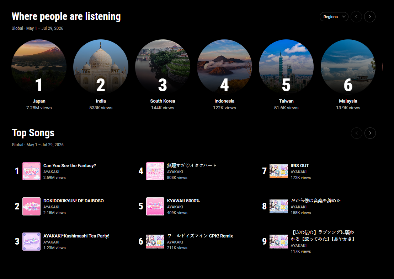Click the 211K views text
Screen dimensions: 394x279
[177, 248]
